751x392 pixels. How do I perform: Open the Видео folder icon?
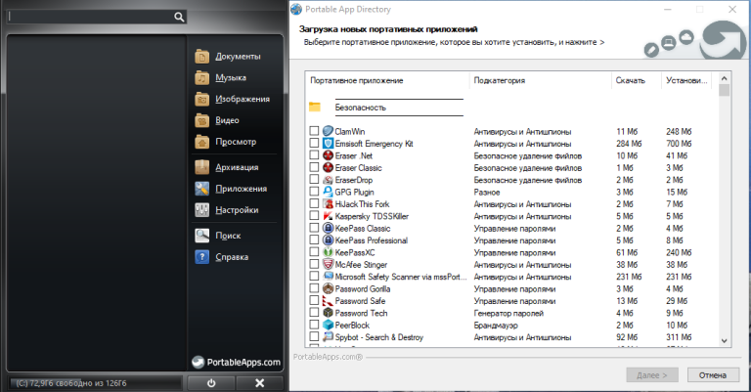pyautogui.click(x=202, y=120)
